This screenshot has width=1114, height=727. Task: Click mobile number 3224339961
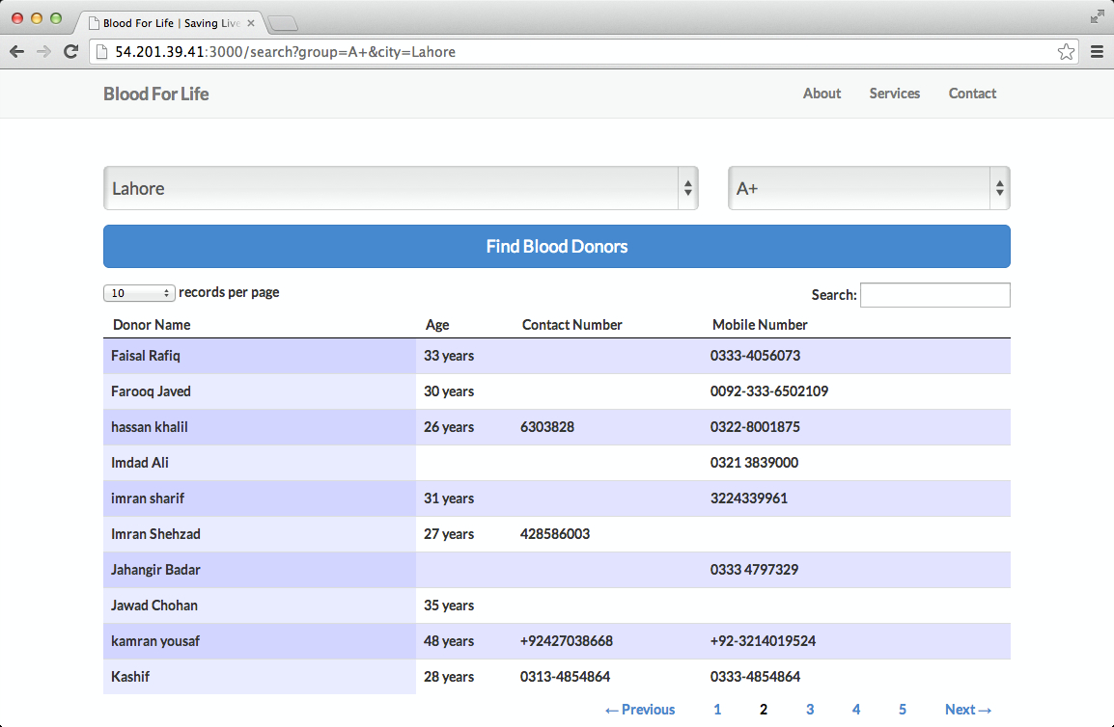tap(749, 498)
